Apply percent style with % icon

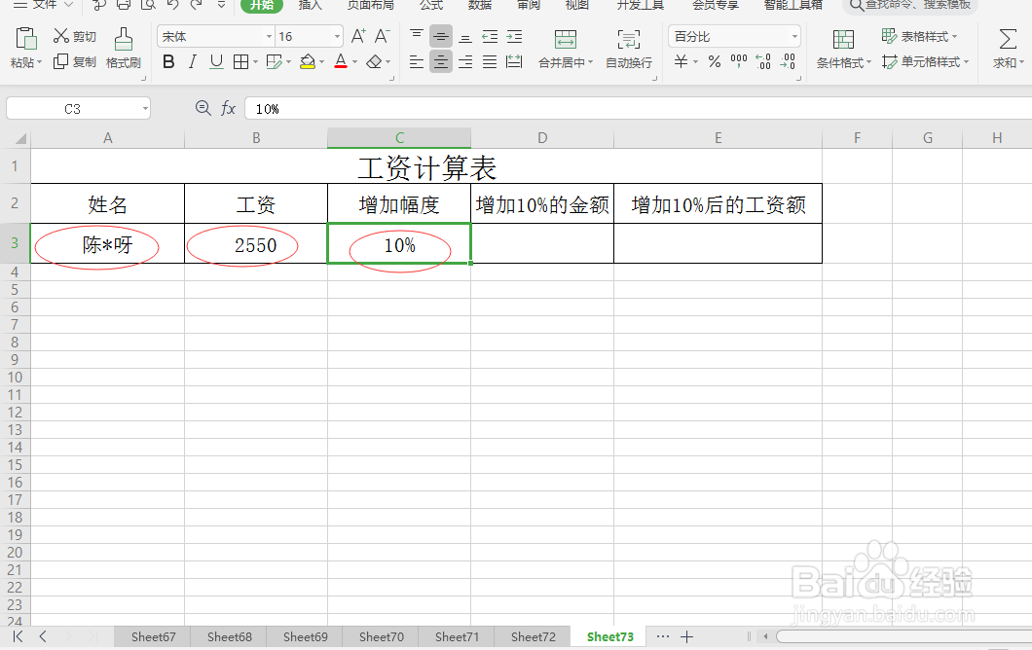(714, 62)
